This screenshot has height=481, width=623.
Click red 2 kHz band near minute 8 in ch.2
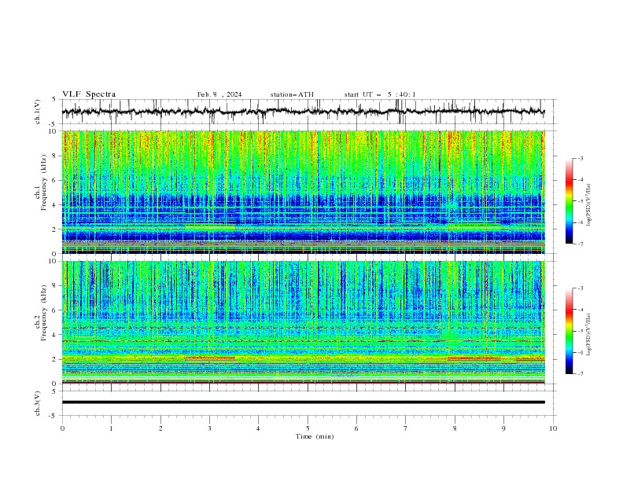(474, 358)
